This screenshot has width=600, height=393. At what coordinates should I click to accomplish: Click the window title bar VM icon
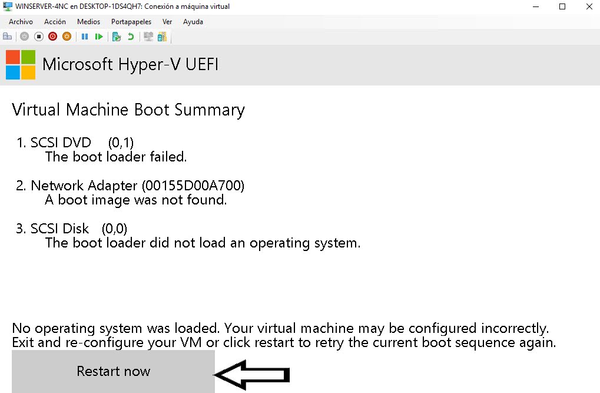(8, 6)
